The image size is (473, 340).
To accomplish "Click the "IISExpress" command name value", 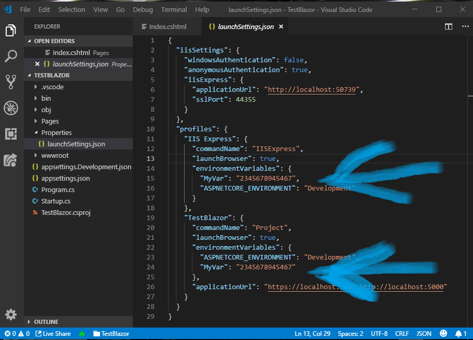I will click(x=276, y=149).
